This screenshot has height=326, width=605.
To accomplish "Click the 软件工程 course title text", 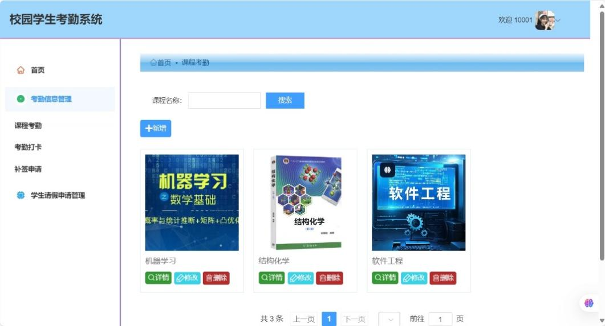I will point(387,261).
